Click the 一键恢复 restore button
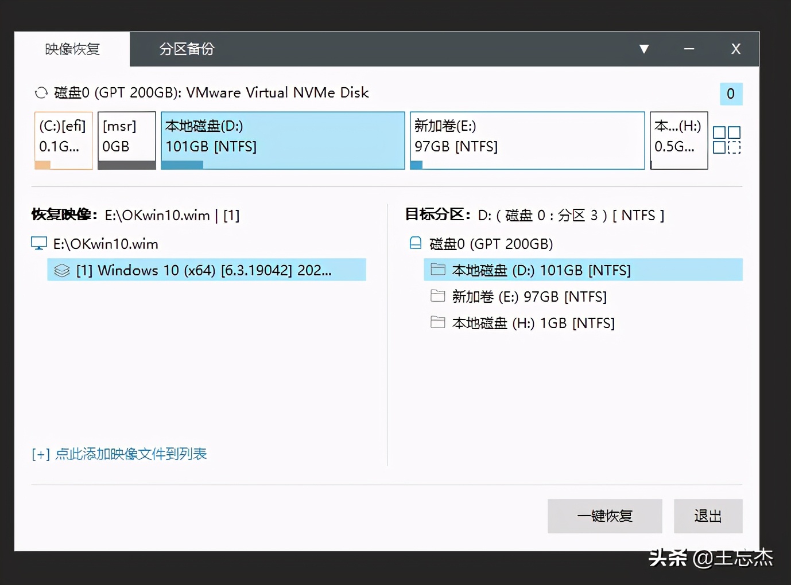 [604, 516]
